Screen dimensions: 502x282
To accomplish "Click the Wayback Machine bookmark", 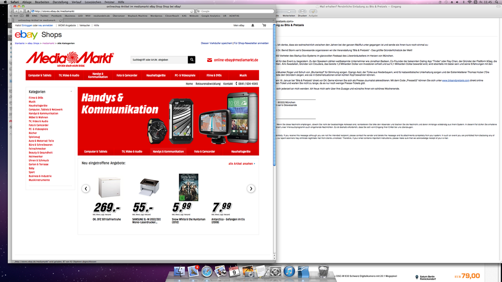I will (x=138, y=16).
